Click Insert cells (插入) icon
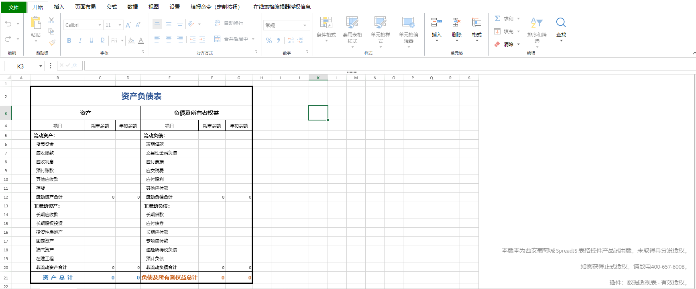 point(436,22)
